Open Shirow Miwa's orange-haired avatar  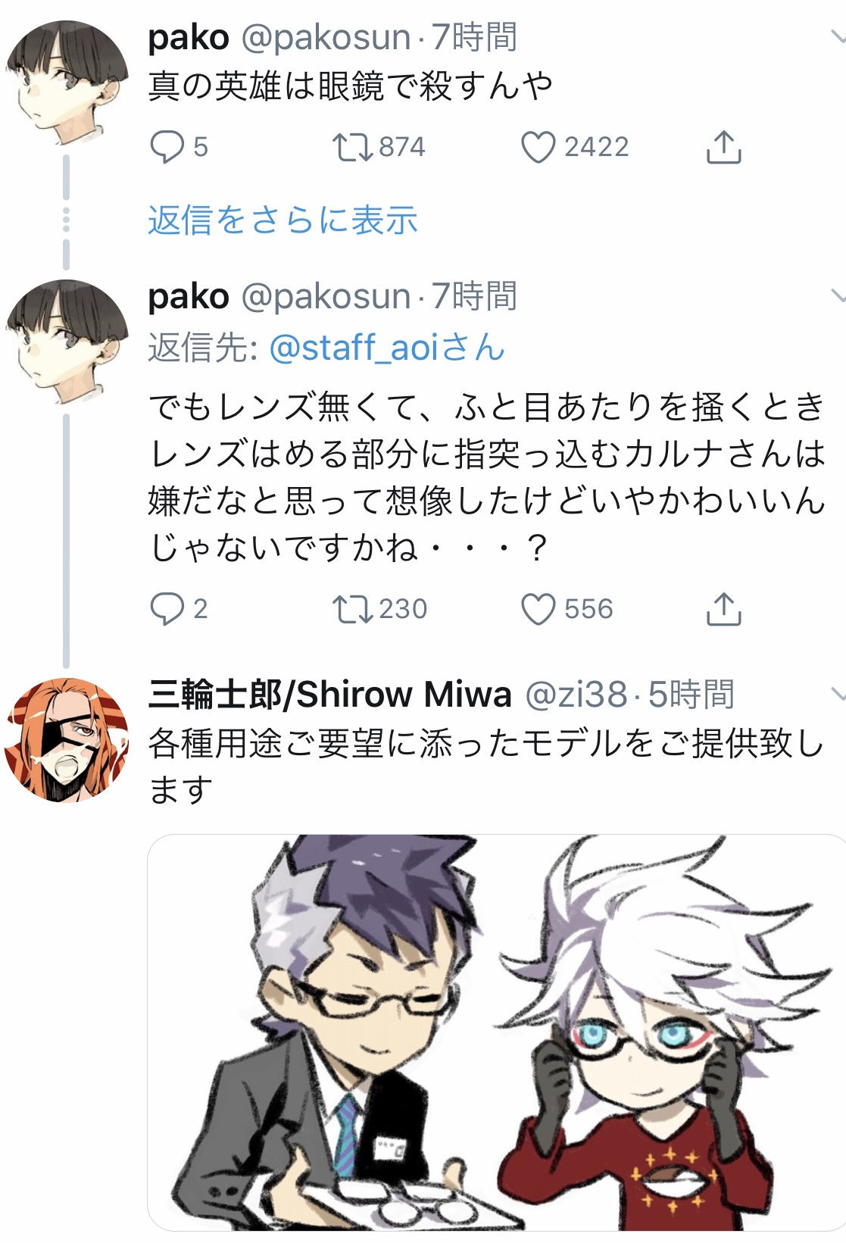[x=66, y=740]
